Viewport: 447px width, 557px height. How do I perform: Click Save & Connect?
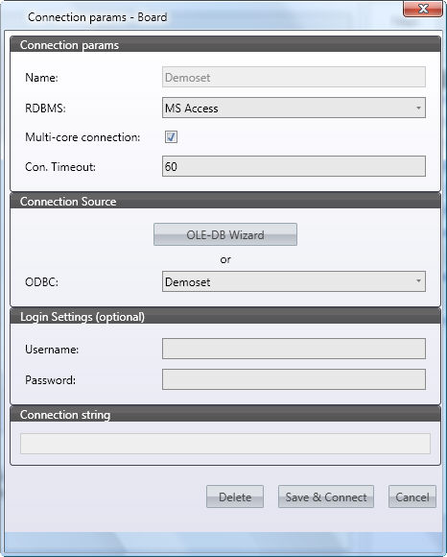tap(326, 496)
